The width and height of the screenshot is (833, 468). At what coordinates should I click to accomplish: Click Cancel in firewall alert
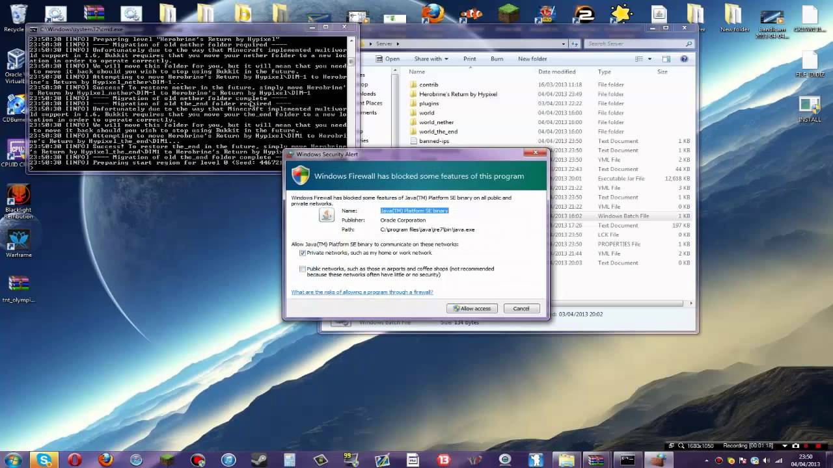[x=521, y=308]
